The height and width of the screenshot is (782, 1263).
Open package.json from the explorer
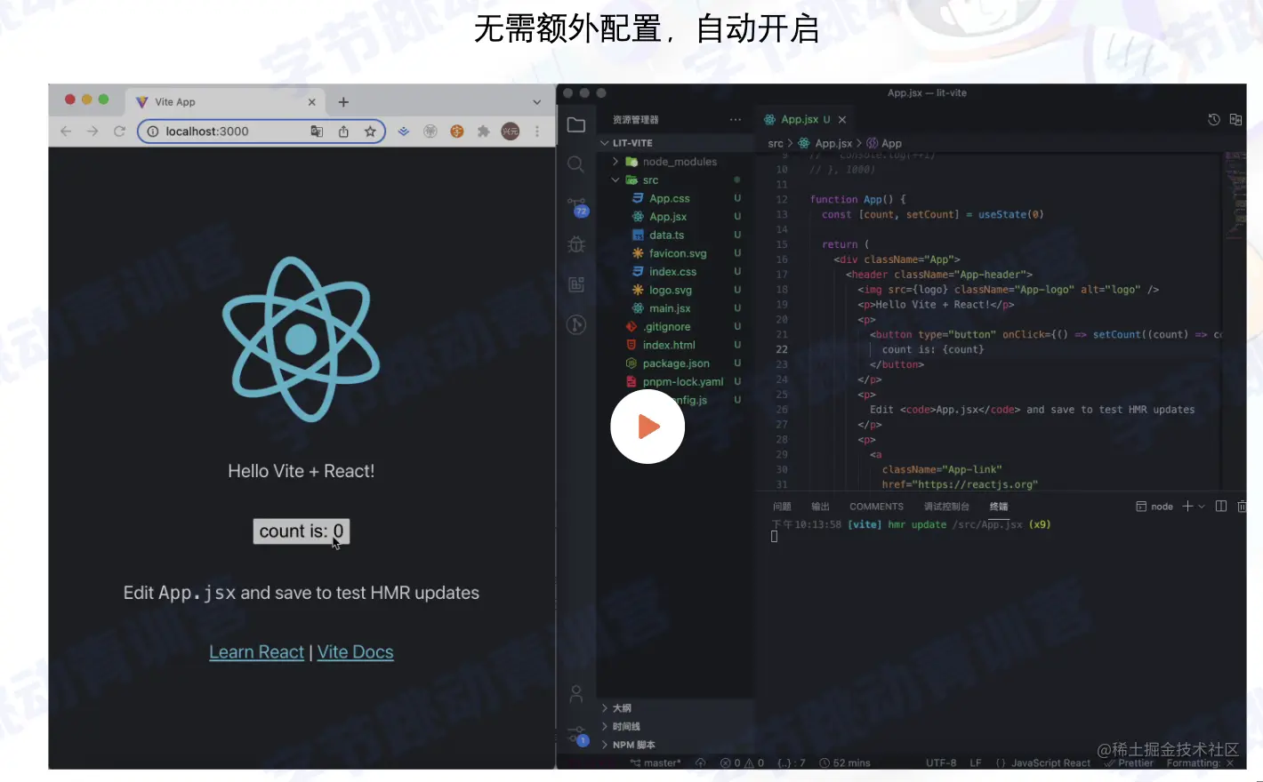676,363
